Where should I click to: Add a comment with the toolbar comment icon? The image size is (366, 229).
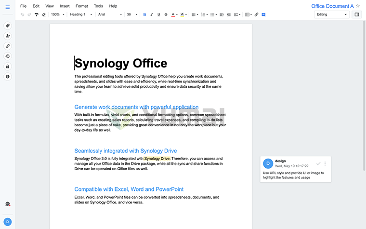point(263,15)
